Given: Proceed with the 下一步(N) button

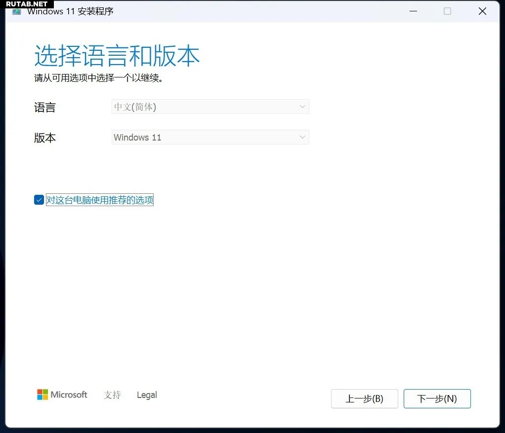Looking at the screenshot, I should [x=437, y=399].
